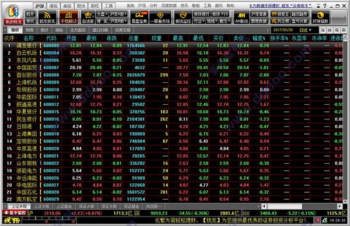Open the 一眼看市场 lightning icon

(x=160, y=17)
